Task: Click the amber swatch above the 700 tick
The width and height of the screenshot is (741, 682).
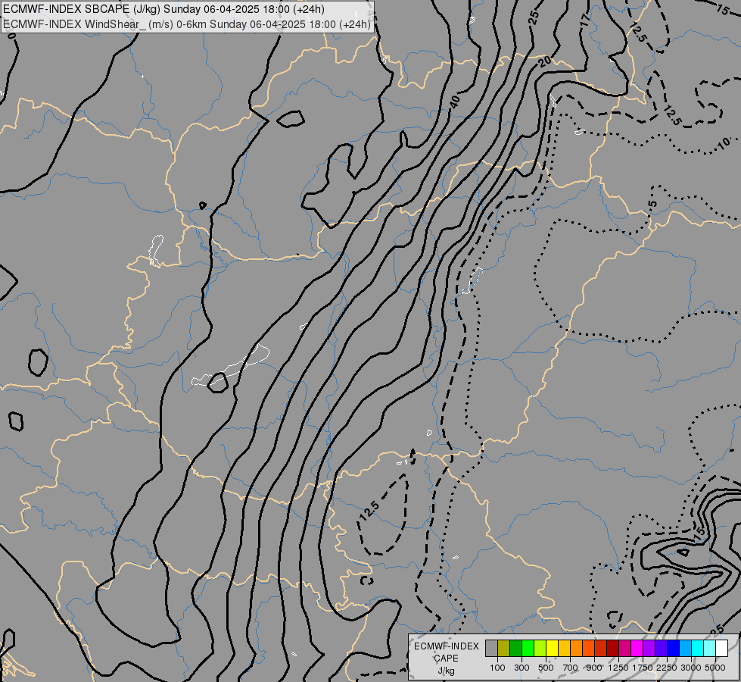Action: tap(564, 648)
